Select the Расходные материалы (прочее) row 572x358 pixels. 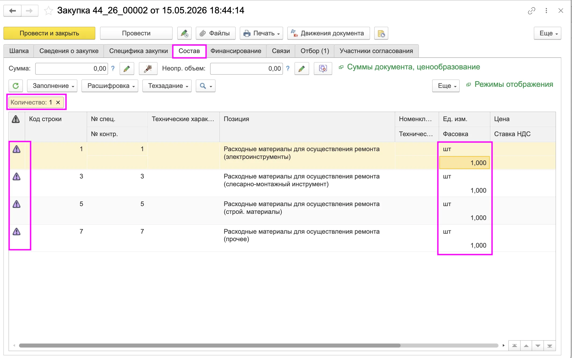click(x=282, y=238)
